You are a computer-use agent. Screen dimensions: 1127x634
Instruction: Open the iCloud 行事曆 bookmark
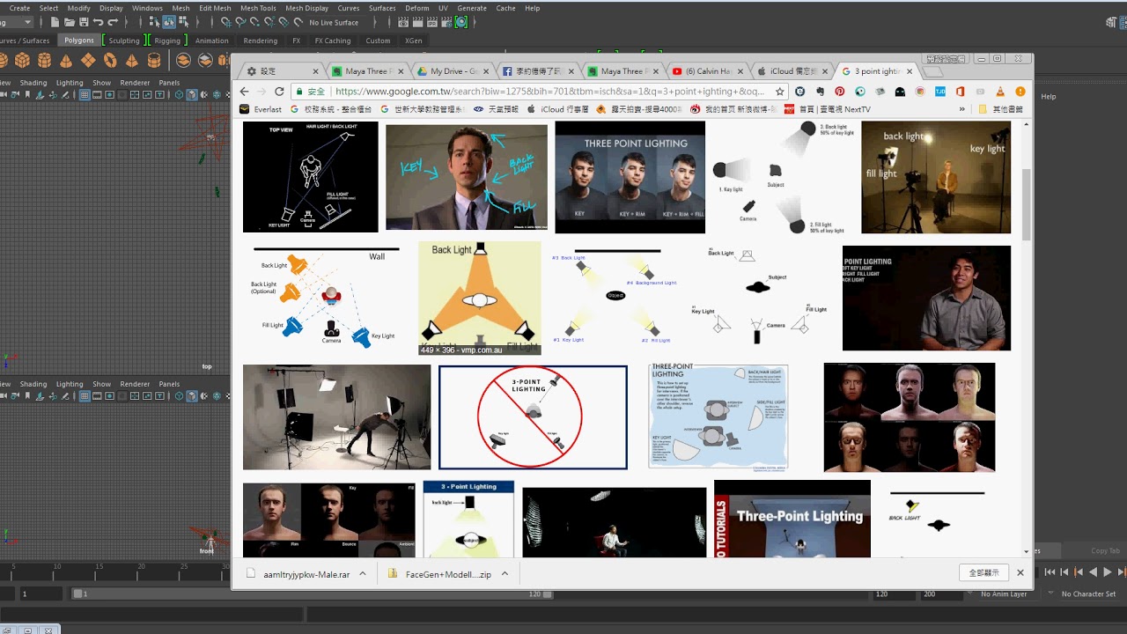(558, 109)
